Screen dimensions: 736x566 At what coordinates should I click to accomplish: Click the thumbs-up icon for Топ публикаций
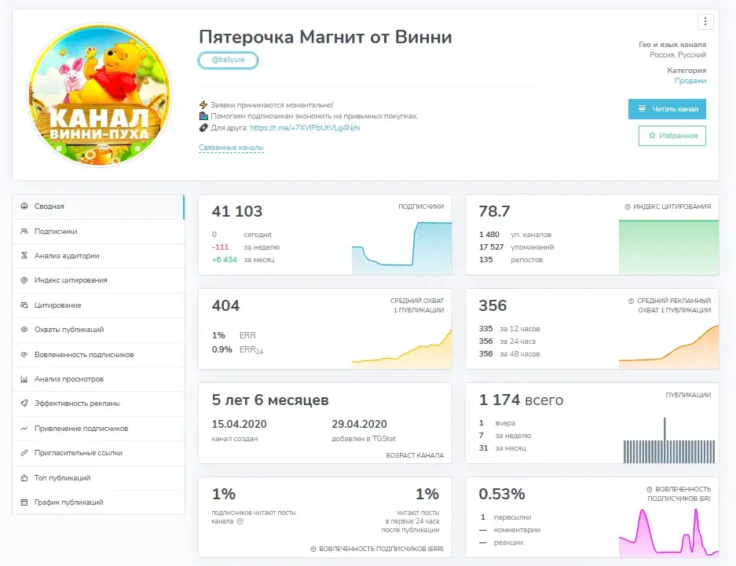24,478
